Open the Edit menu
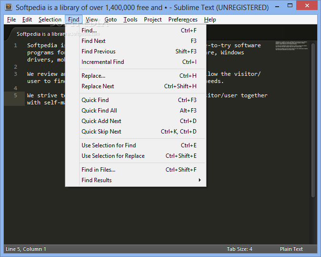This screenshot has height=257, width=321. coord(27,20)
